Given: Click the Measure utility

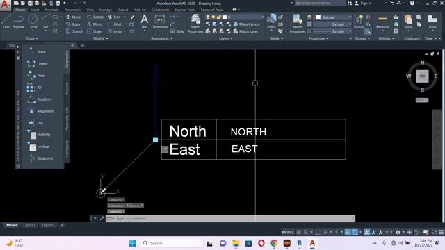Looking at the screenshot, I should [382, 22].
